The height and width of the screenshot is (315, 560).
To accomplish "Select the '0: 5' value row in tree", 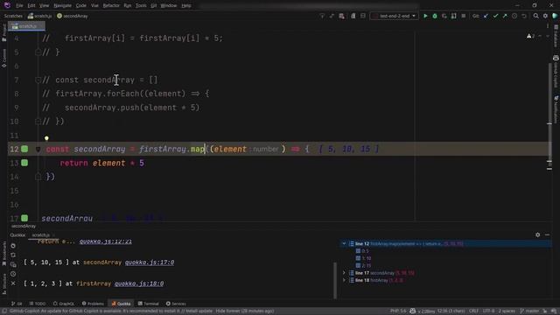I will [362, 251].
